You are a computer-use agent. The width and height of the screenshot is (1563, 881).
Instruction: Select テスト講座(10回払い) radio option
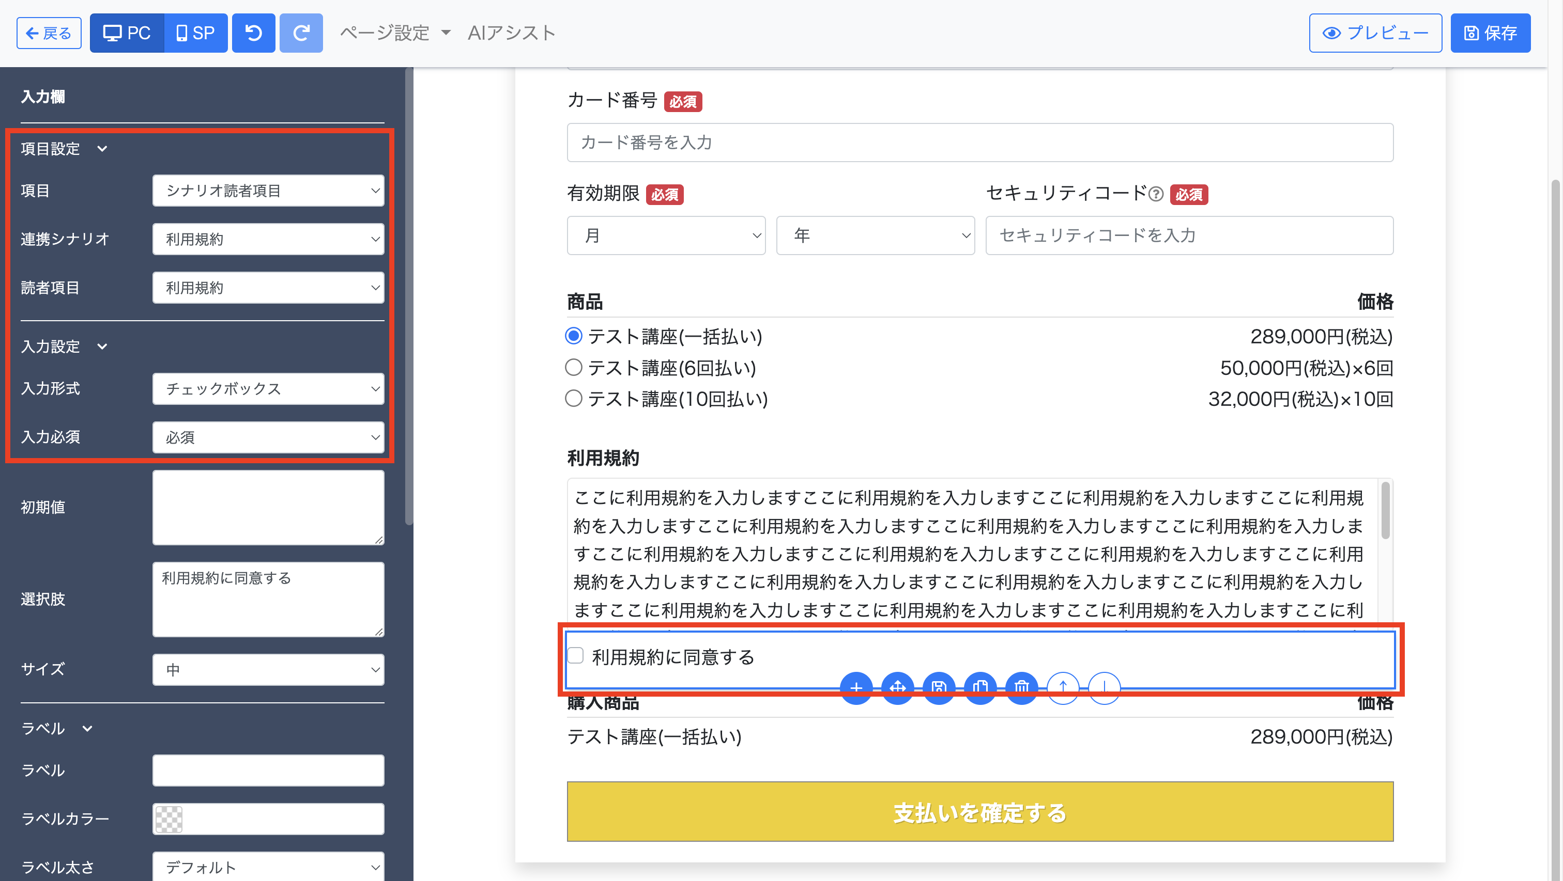tap(573, 399)
